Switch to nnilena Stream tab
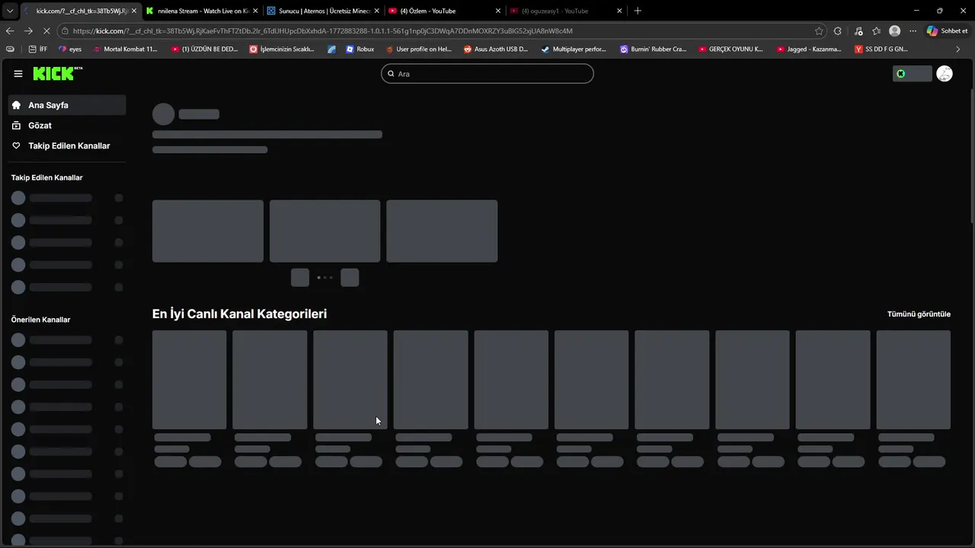 pos(202,11)
